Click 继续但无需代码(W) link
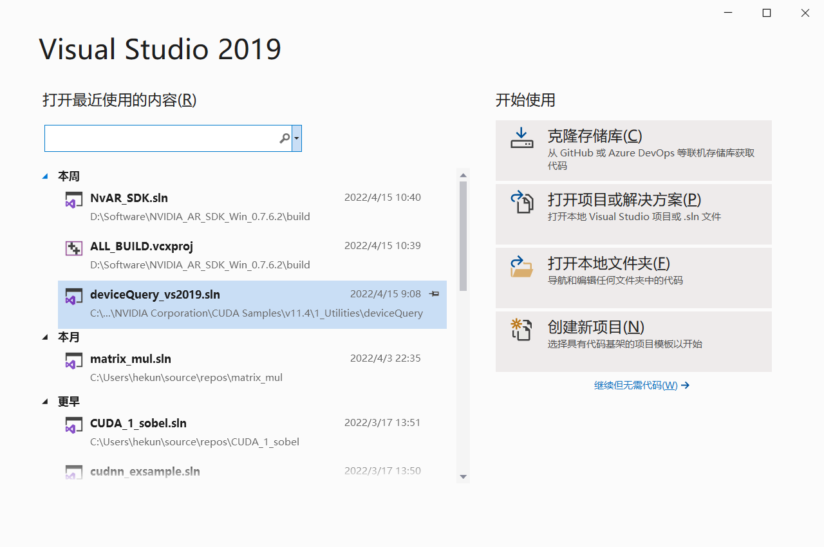This screenshot has width=824, height=547. pos(642,385)
